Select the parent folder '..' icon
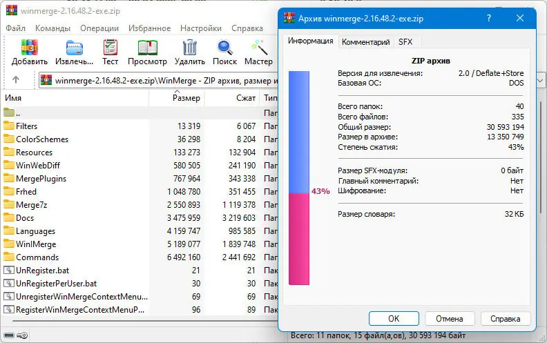Screen dimensions: 547x343 9,112
